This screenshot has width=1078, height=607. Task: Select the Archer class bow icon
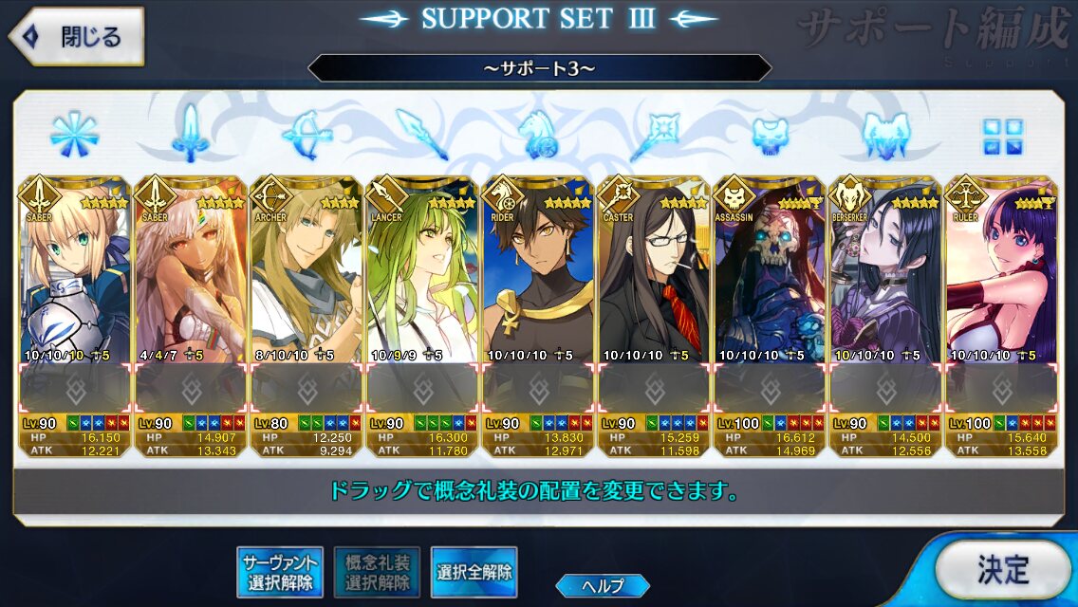coord(307,135)
